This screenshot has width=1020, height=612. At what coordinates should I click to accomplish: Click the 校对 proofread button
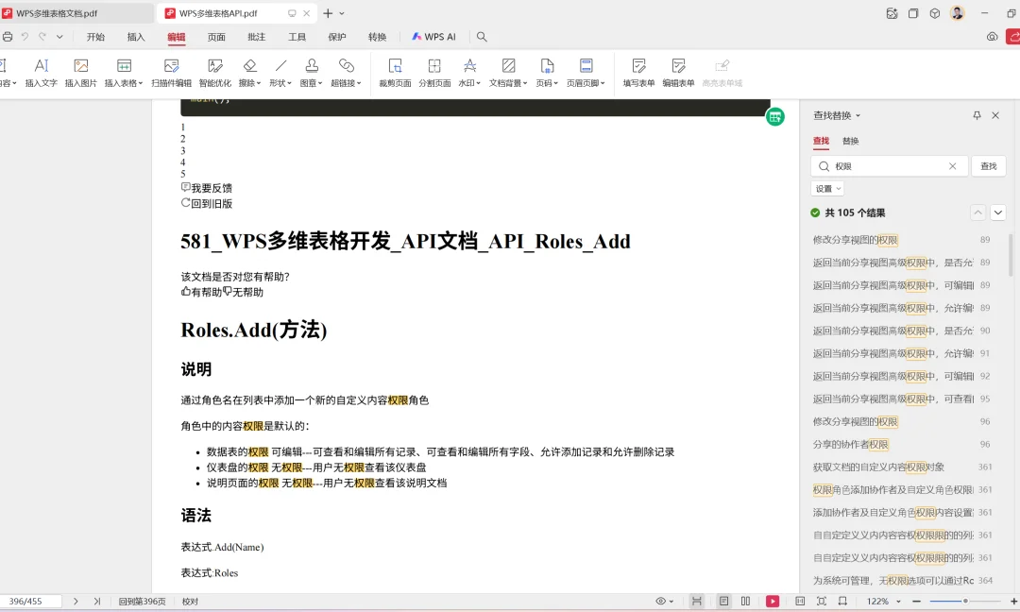pos(190,602)
